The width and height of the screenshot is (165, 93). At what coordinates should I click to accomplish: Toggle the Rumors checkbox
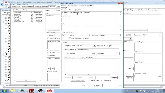[139, 10]
